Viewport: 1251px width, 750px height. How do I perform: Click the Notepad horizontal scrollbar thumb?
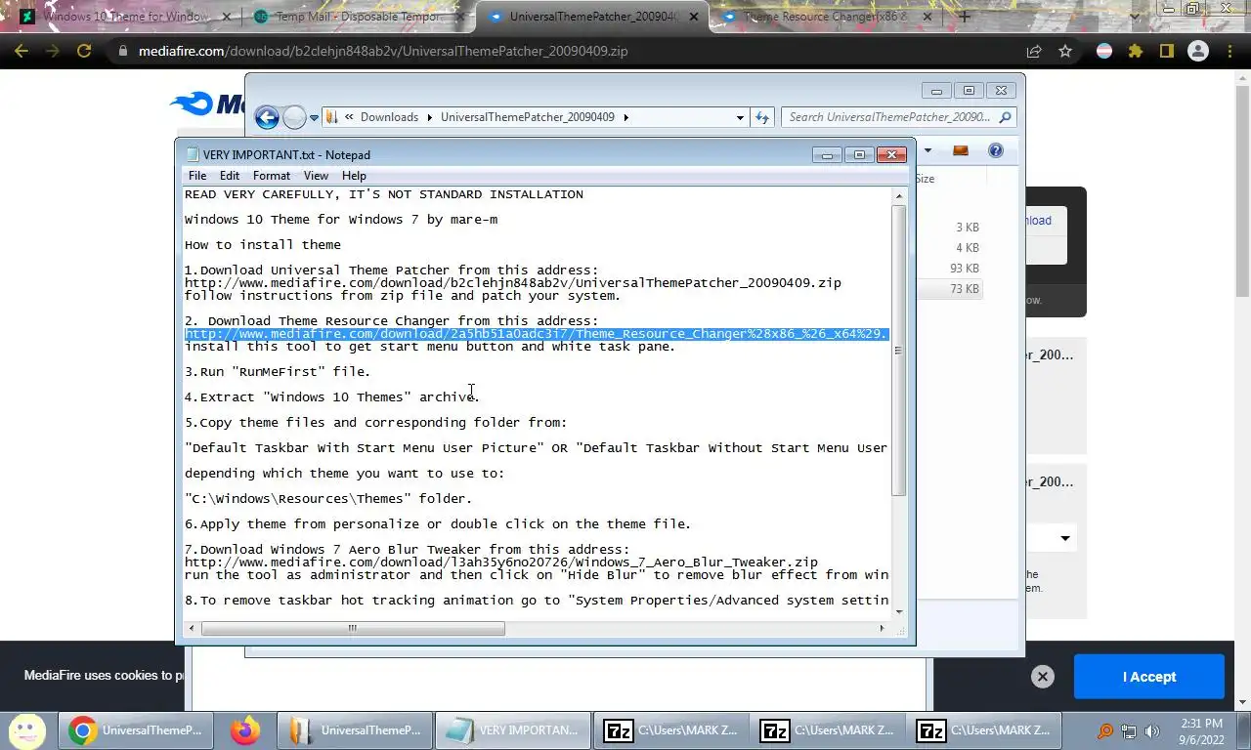[353, 628]
